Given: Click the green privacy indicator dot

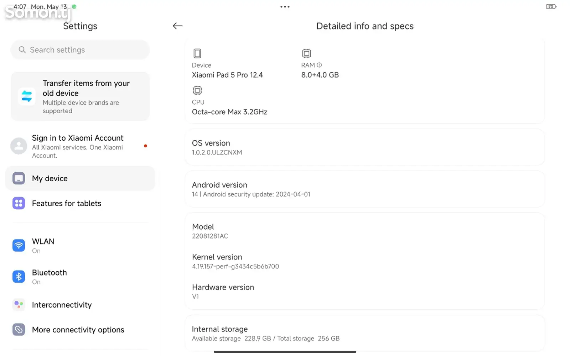Looking at the screenshot, I should click(74, 6).
